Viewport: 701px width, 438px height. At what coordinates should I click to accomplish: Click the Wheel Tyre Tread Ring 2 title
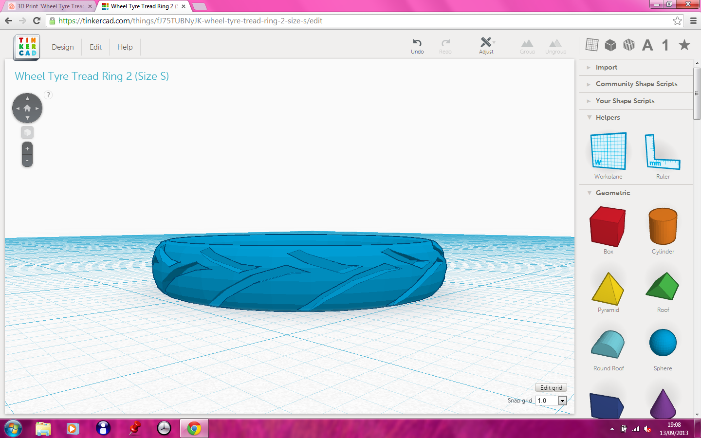[92, 76]
